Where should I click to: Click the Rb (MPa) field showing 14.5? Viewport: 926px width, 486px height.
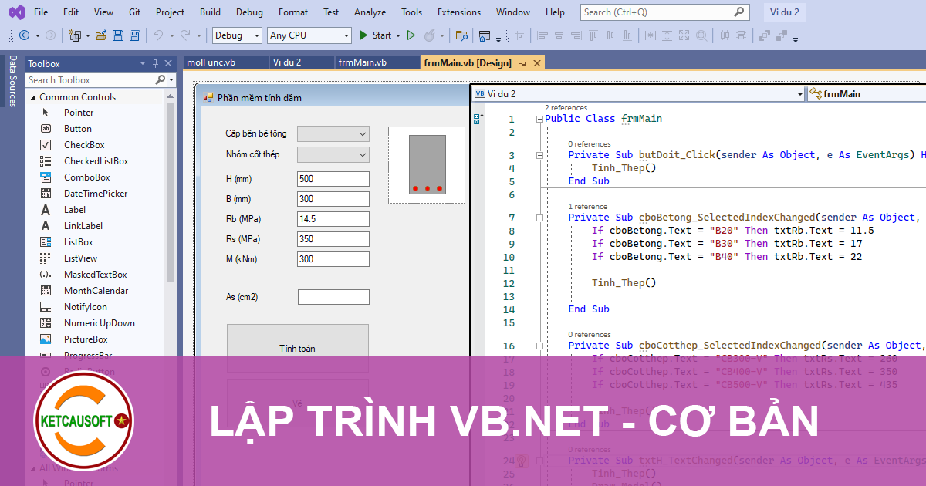pos(333,219)
